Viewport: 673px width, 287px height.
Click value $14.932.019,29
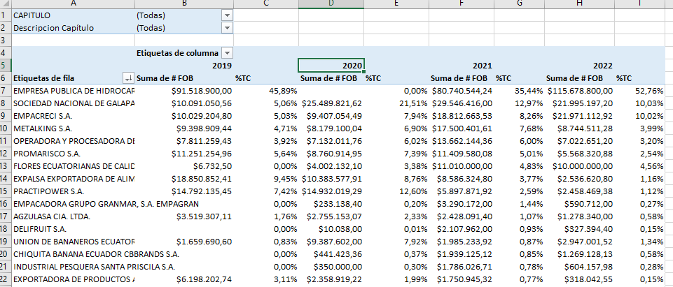coord(331,191)
